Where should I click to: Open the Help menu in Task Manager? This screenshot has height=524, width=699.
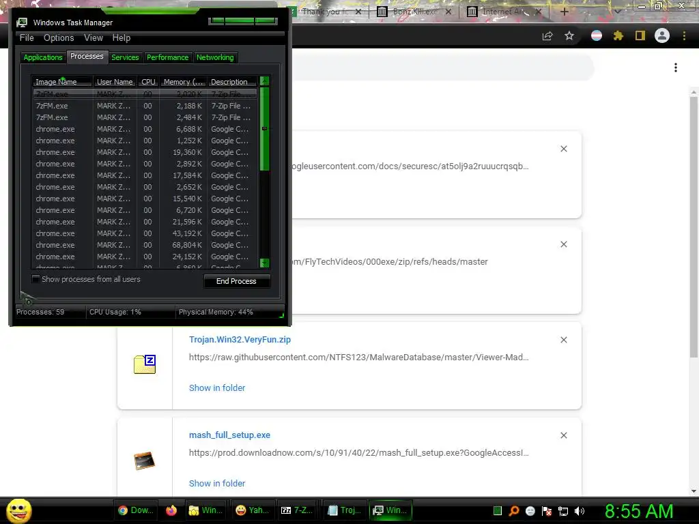pyautogui.click(x=122, y=38)
